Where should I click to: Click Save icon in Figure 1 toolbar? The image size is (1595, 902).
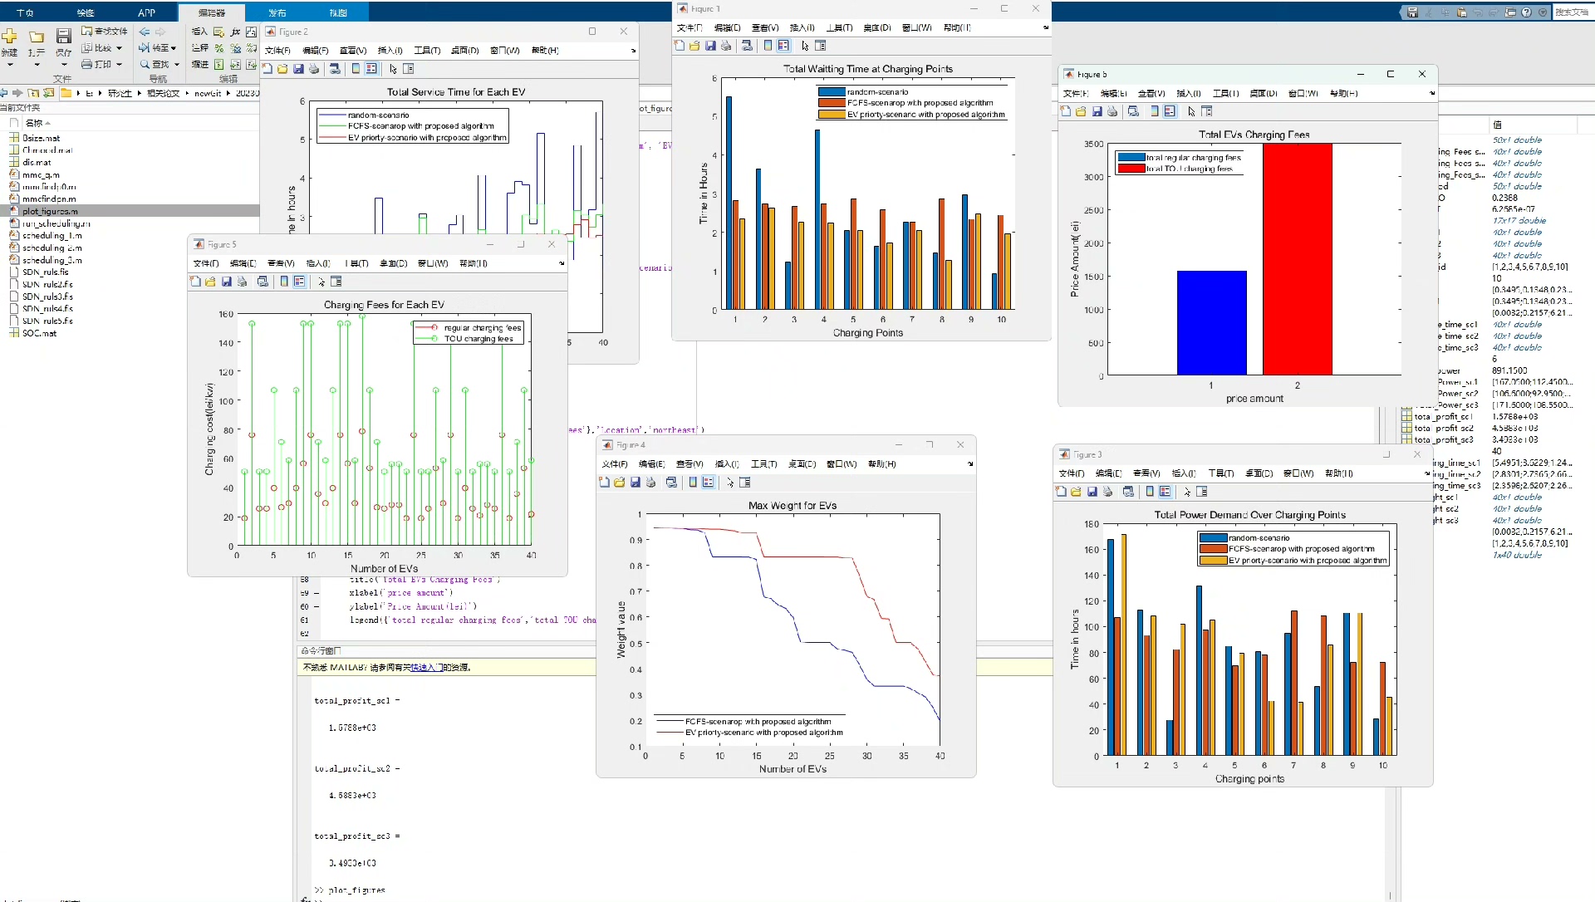click(x=710, y=46)
